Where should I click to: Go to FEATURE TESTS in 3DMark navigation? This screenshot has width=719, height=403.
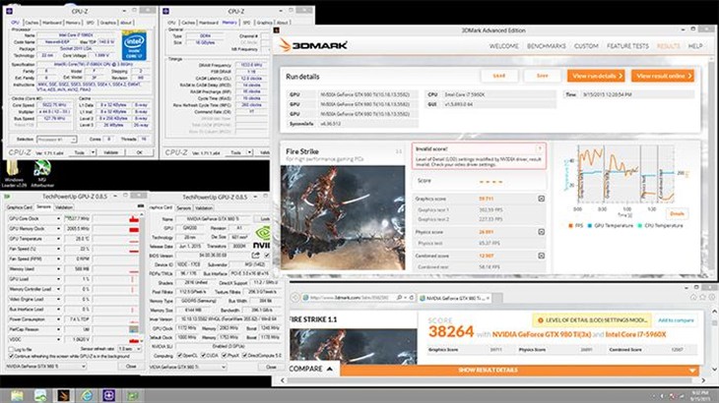pos(627,46)
